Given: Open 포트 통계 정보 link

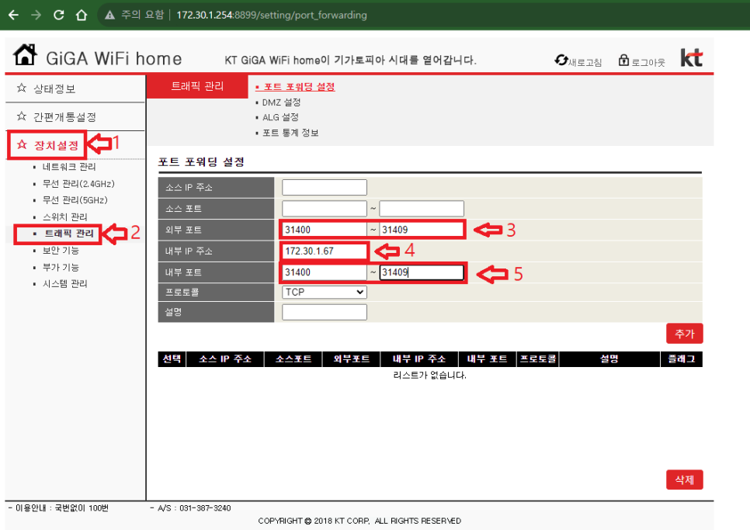Looking at the screenshot, I should [x=290, y=133].
